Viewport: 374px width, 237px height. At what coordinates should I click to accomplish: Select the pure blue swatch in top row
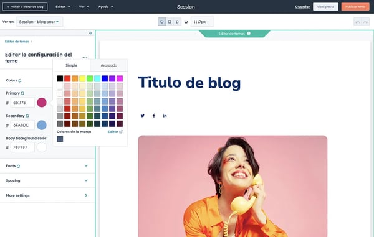[105, 78]
